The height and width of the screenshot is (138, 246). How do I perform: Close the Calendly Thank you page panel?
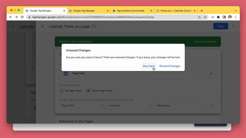click(42, 26)
